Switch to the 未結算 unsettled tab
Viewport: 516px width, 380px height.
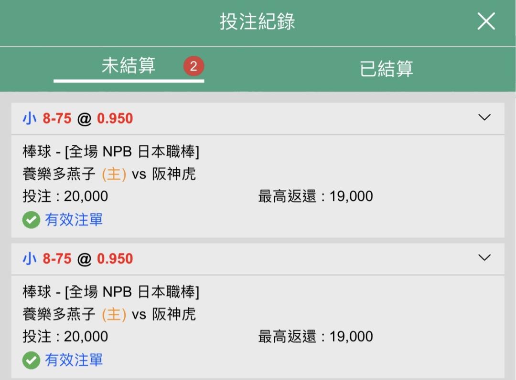129,65
